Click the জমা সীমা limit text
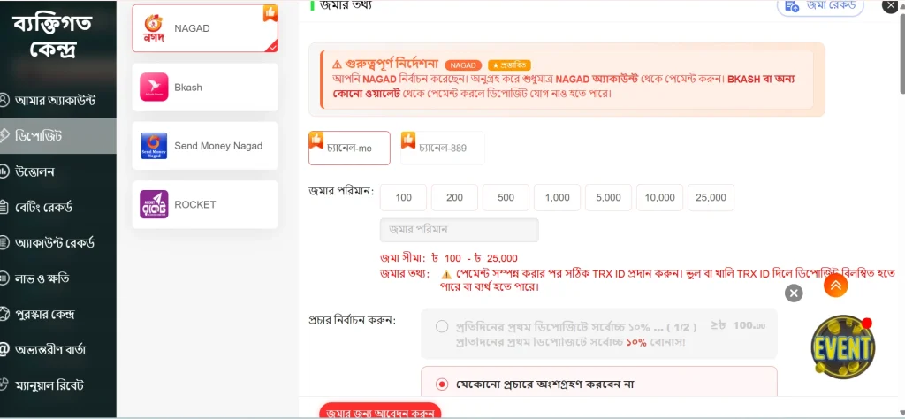Viewport: 905px width, 419px height. [449, 258]
